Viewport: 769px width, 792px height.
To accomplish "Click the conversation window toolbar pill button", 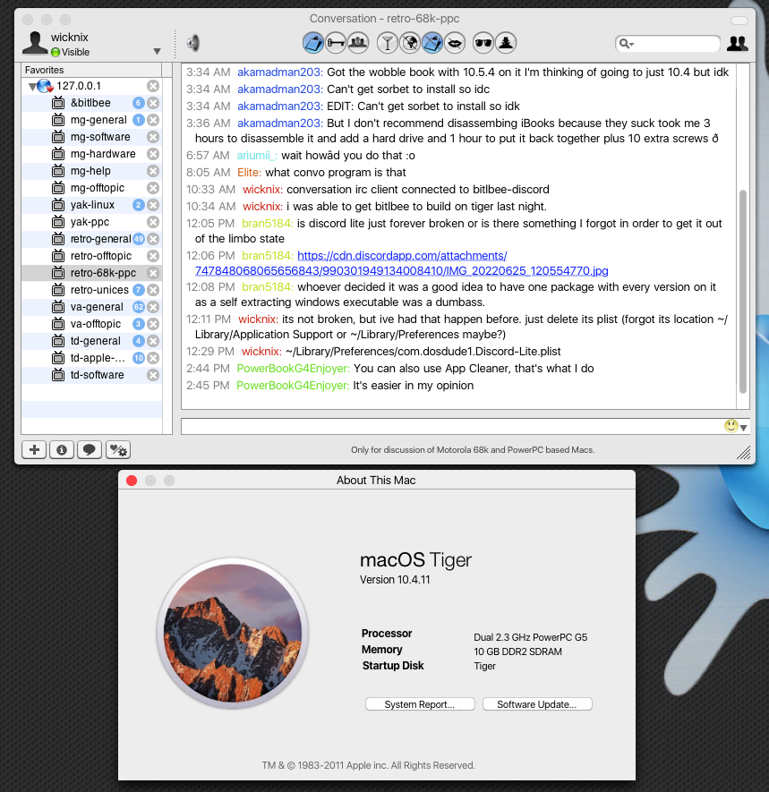I will tap(739, 21).
